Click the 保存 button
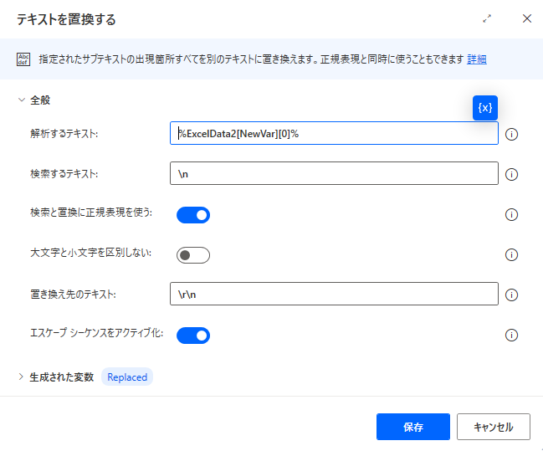The height and width of the screenshot is (451, 543). click(x=413, y=427)
